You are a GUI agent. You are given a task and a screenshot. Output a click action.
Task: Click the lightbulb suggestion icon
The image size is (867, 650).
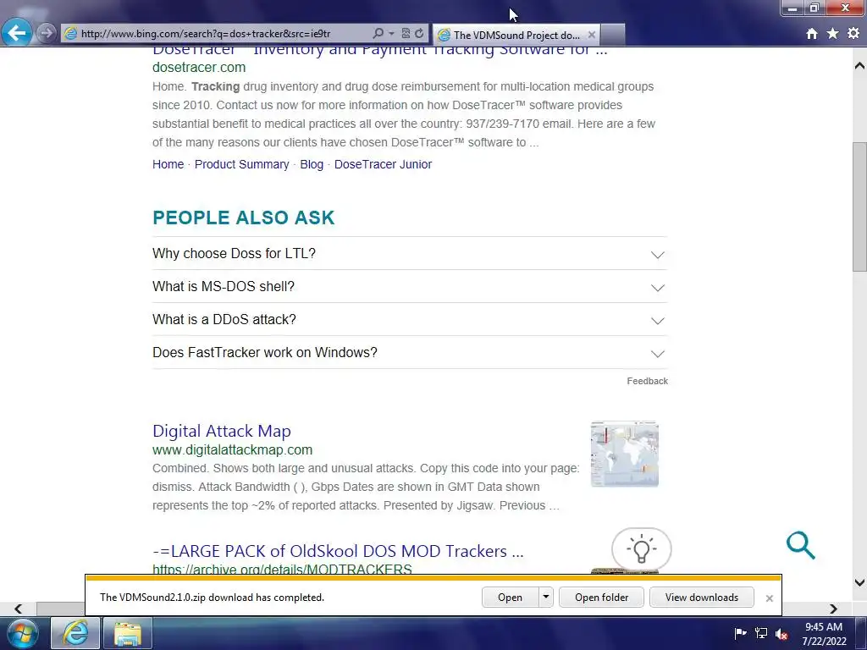642,548
